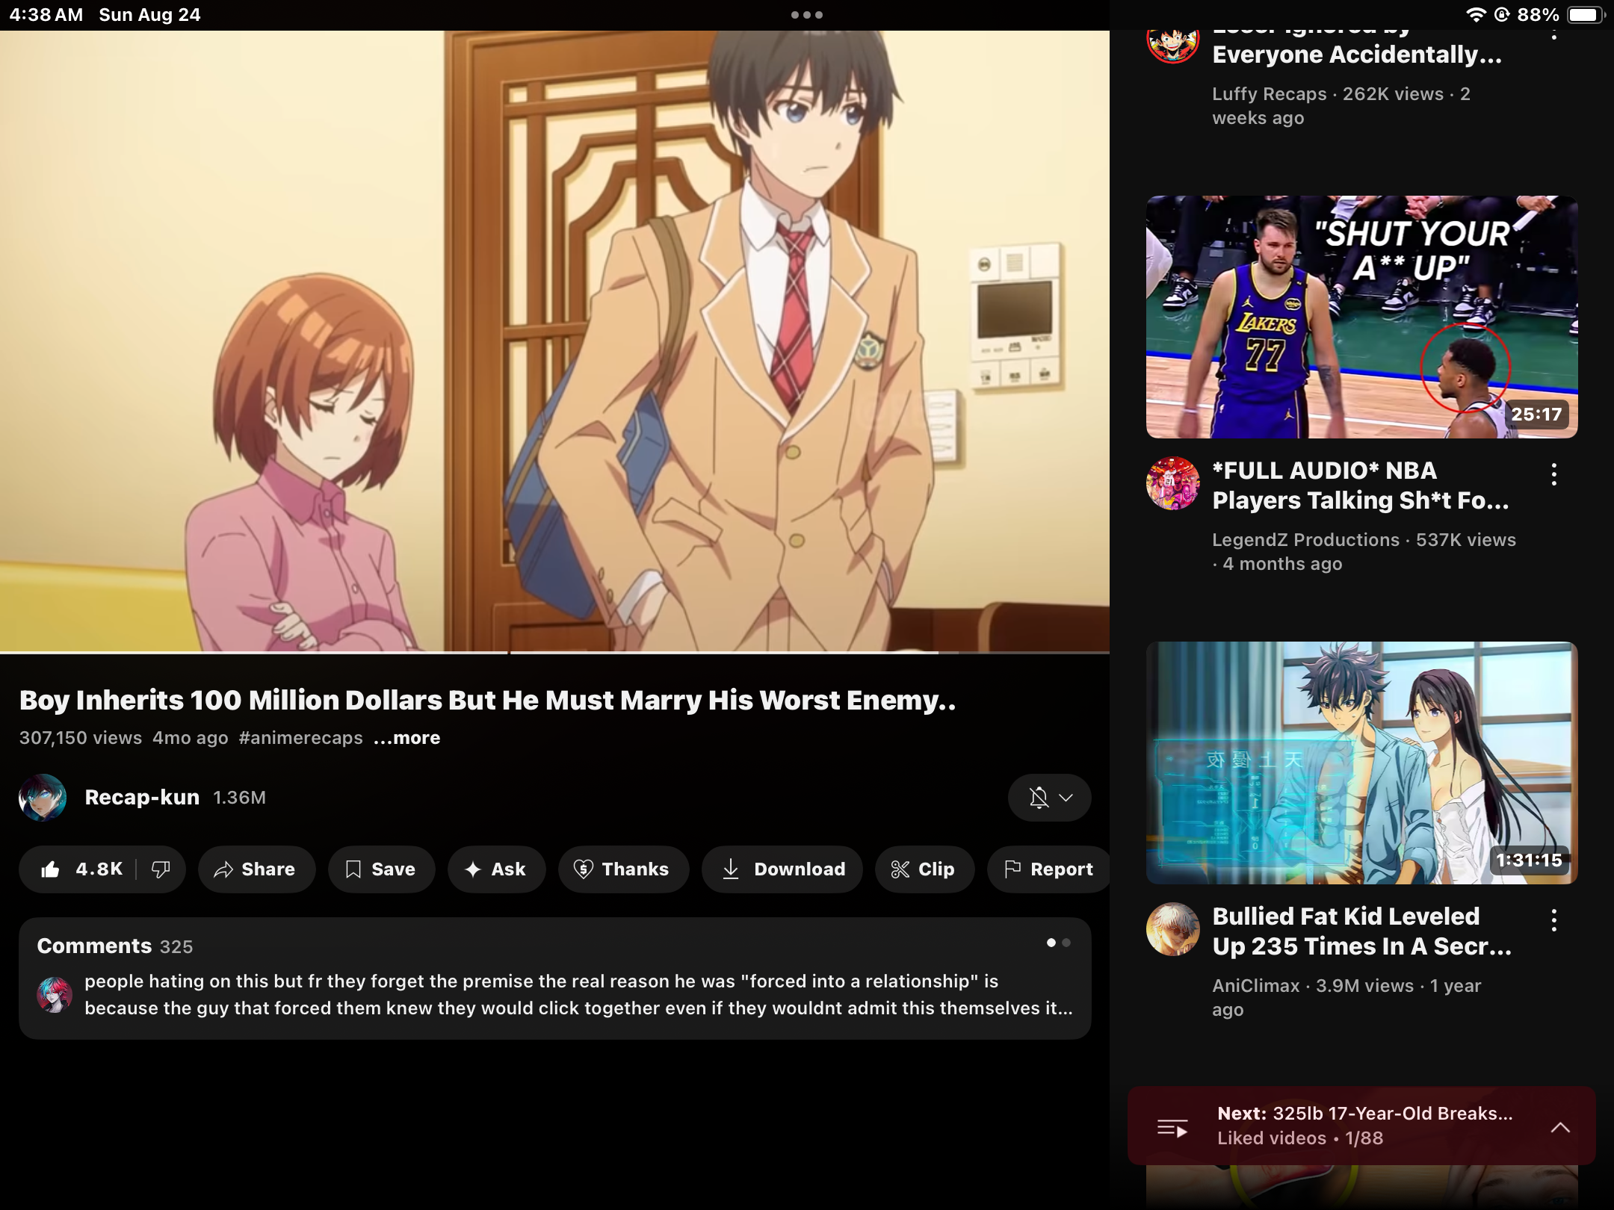Screen dimensions: 1614x1210
Task: Open AniClimax channel avatar
Action: pos(1173,929)
